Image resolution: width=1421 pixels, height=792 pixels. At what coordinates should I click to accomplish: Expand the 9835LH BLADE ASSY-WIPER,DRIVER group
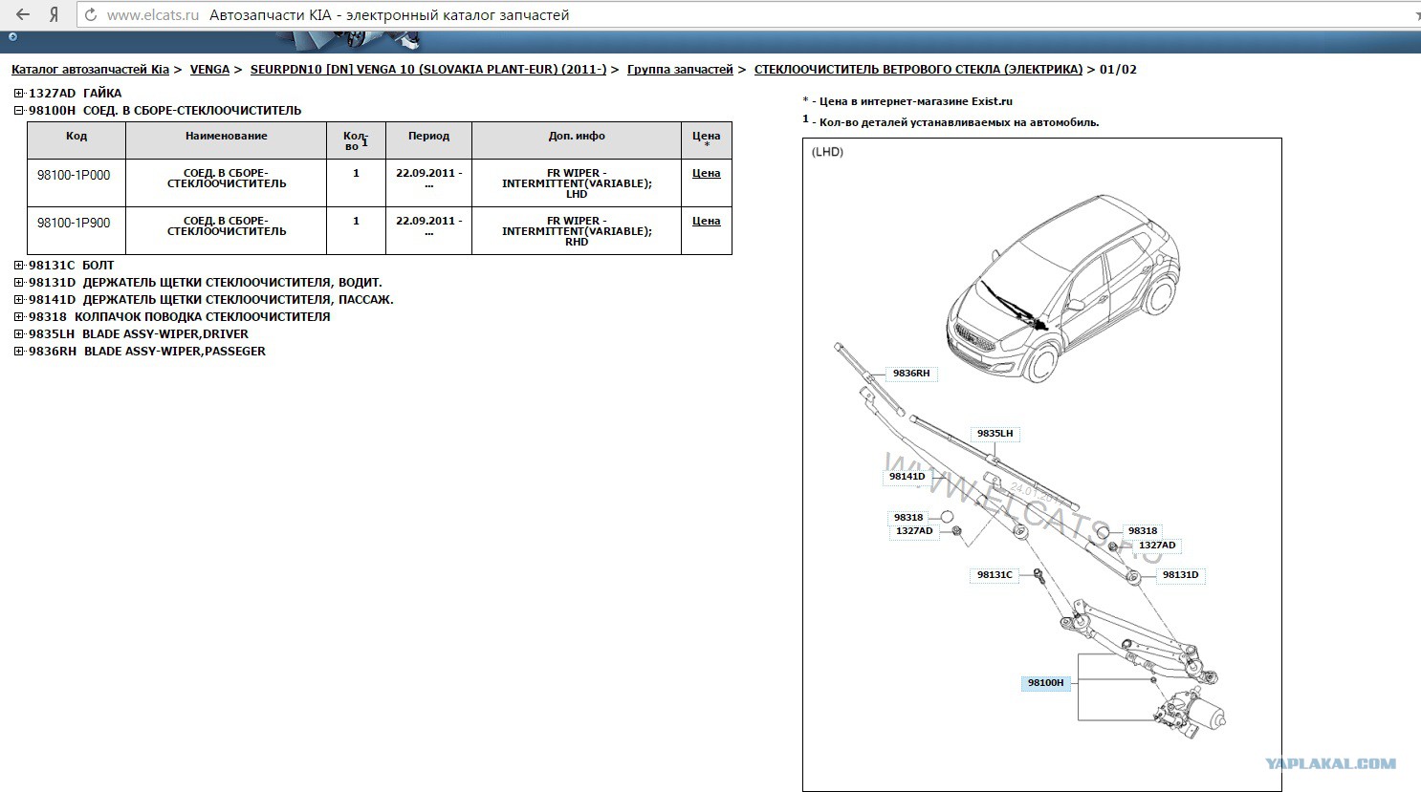click(x=19, y=334)
